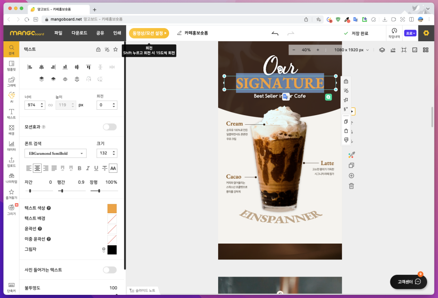Click the green magnifier icon on canvas
438x298 pixels.
point(328,97)
